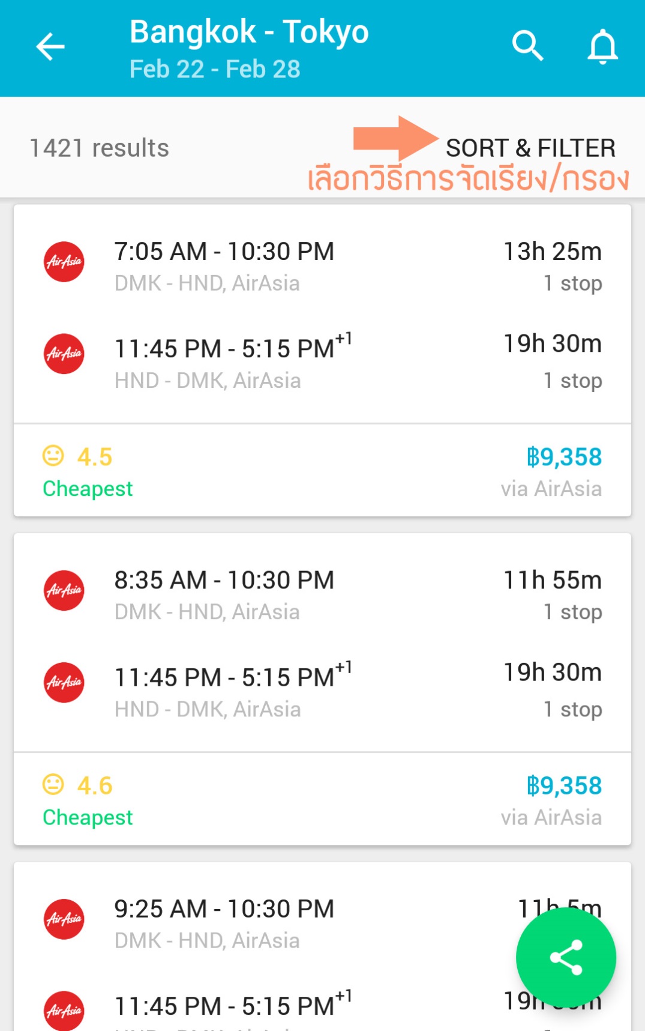The height and width of the screenshot is (1031, 645).
Task: Tap the back arrow icon
Action: click(x=50, y=47)
